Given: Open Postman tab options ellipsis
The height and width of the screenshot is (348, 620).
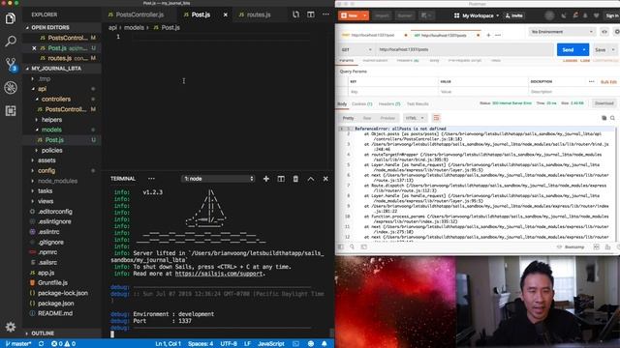Looking at the screenshot, I should point(498,35).
